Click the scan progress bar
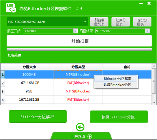Viewport: 157px width, 140px height. tap(79, 49)
